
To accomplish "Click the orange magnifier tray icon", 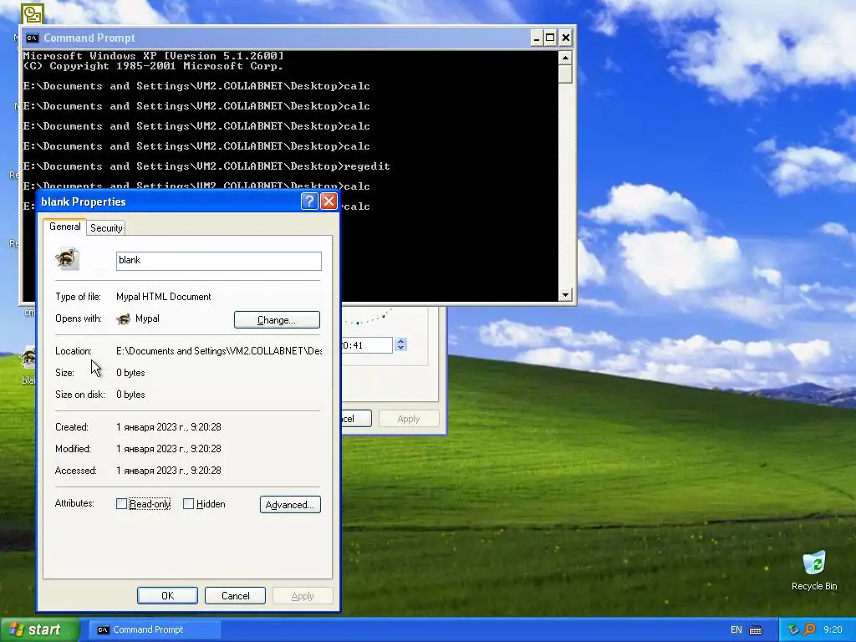I will pyautogui.click(x=809, y=630).
